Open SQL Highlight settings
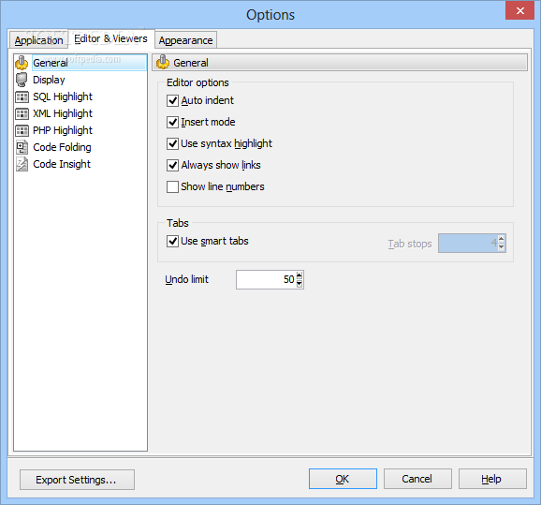The height and width of the screenshot is (505, 541). [63, 97]
